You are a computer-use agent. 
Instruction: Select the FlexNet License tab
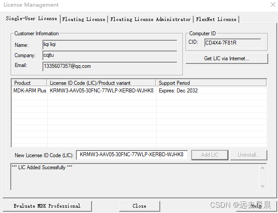pyautogui.click(x=216, y=19)
